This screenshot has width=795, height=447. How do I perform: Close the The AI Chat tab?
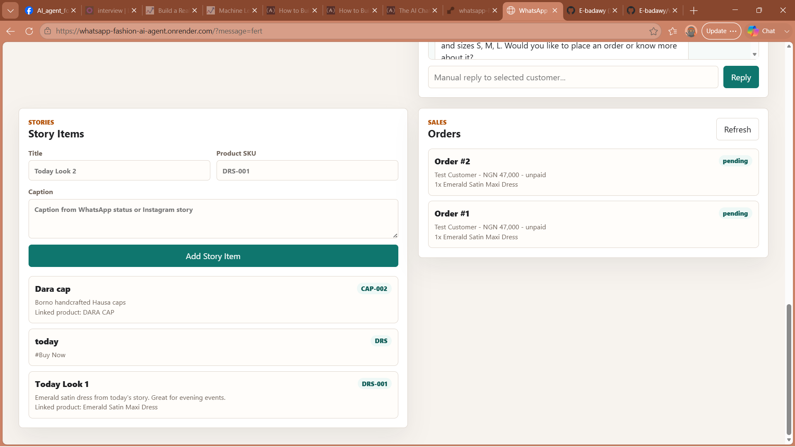coord(435,10)
